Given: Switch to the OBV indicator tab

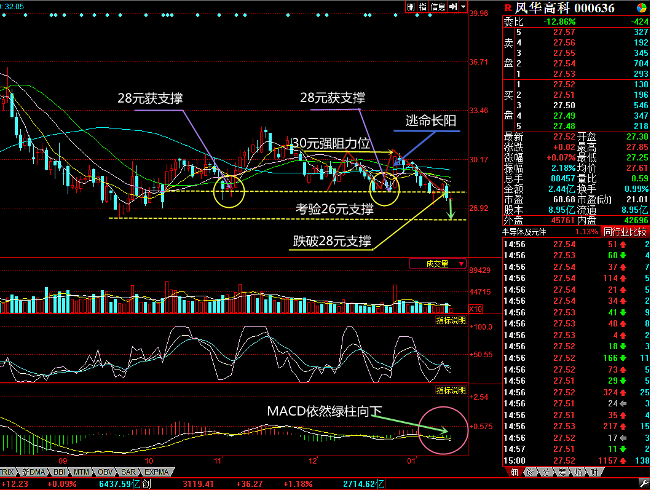Looking at the screenshot, I should 106,472.
